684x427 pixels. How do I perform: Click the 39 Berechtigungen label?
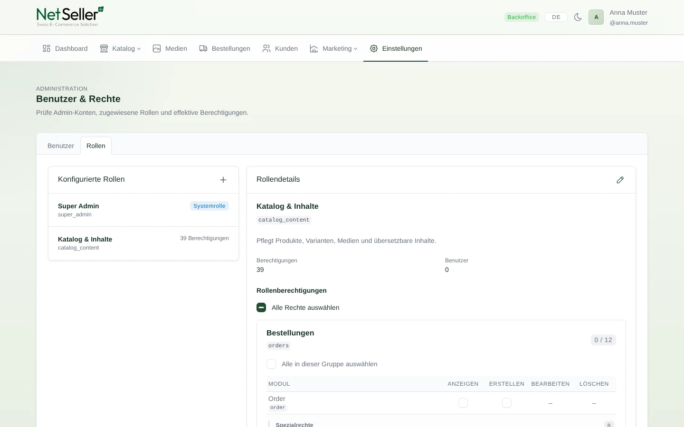click(204, 238)
